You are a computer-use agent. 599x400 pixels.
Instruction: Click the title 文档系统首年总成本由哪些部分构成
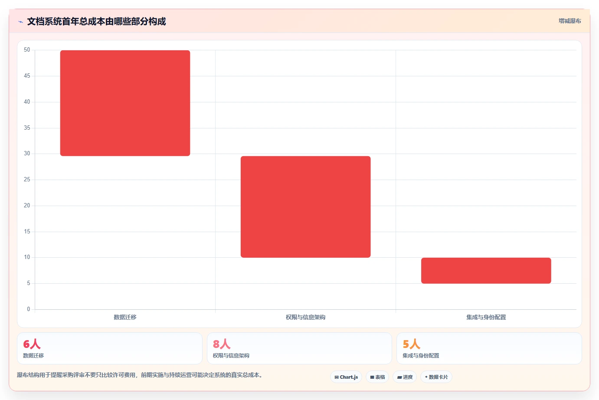96,21
